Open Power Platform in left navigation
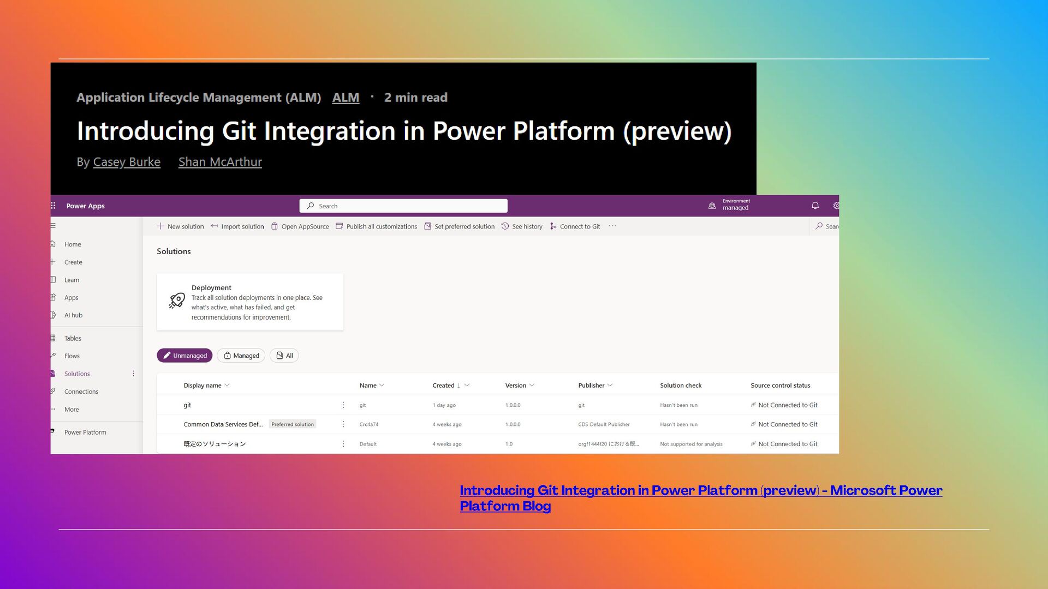1048x589 pixels. pos(85,432)
